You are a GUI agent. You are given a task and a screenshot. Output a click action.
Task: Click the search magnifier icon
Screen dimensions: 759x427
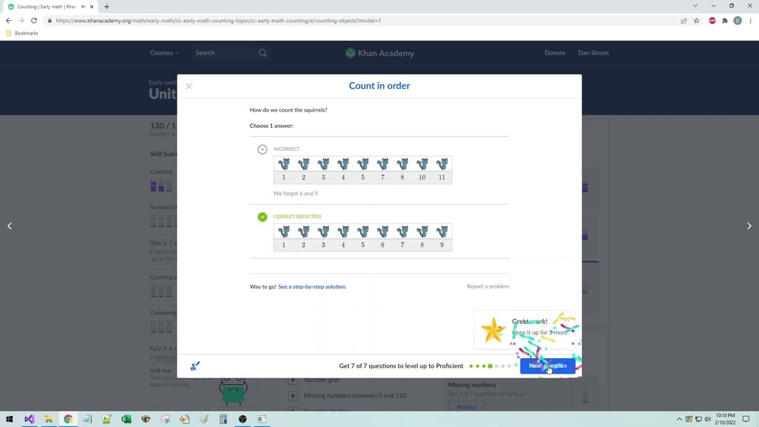coord(263,53)
